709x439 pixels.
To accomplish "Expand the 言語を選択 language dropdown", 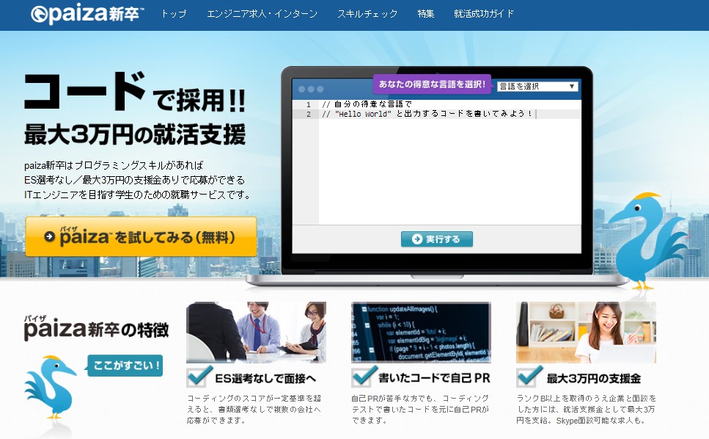I will pyautogui.click(x=537, y=86).
